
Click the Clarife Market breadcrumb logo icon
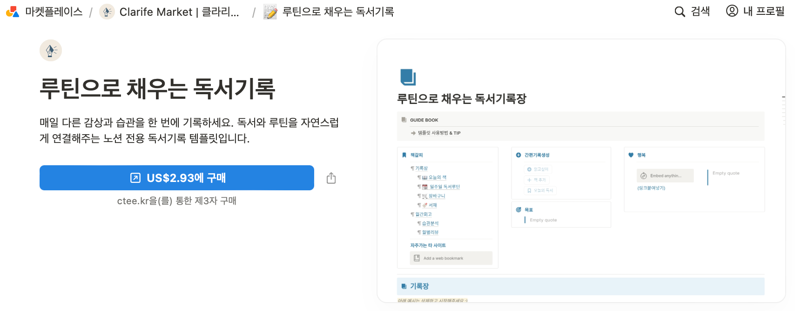pos(107,12)
